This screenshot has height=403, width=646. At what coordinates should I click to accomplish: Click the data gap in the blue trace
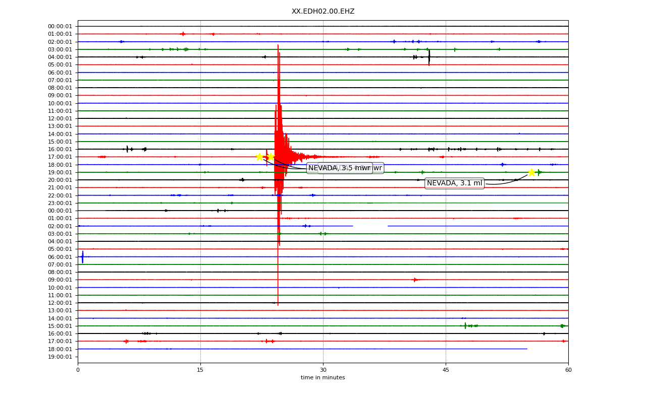[x=370, y=226]
